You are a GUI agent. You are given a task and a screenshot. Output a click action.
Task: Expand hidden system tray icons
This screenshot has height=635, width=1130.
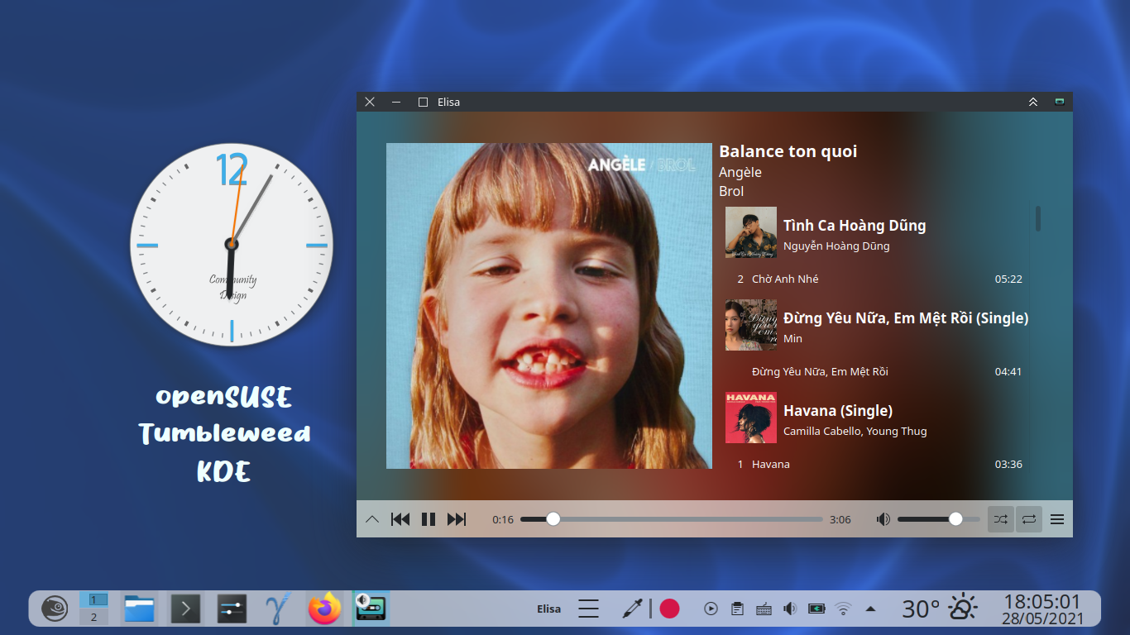869,609
